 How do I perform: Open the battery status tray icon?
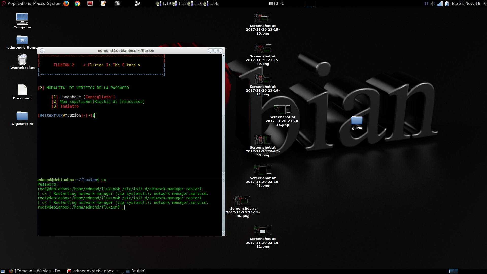pyautogui.click(x=447, y=3)
